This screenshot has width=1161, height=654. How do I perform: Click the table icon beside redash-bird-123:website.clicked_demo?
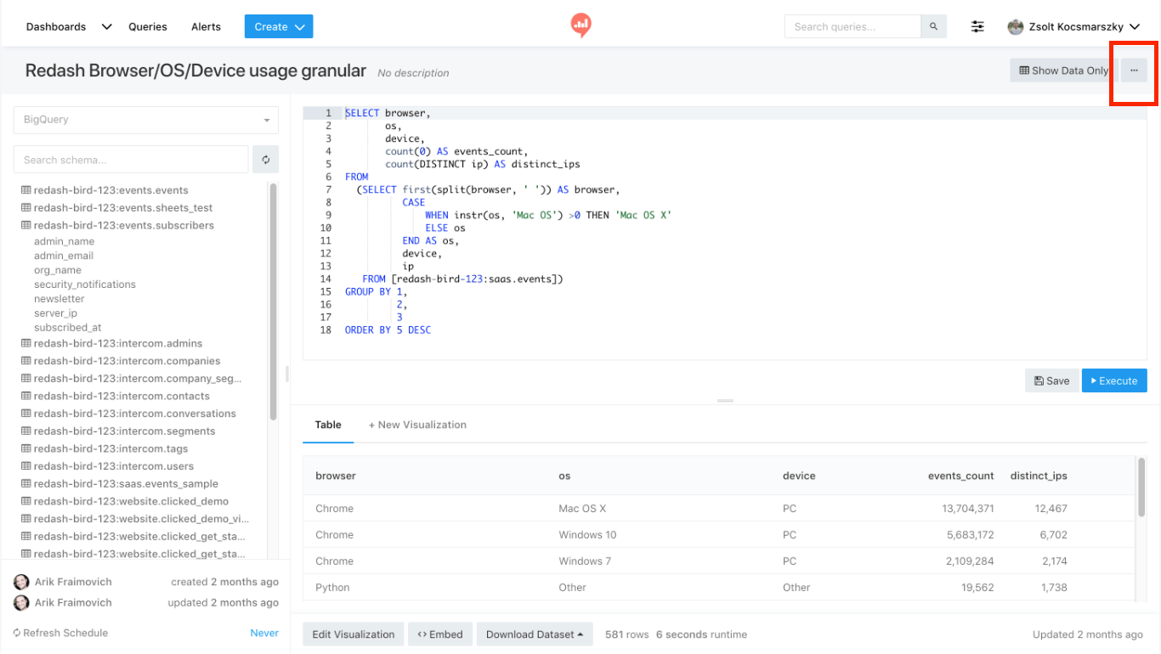(26, 501)
